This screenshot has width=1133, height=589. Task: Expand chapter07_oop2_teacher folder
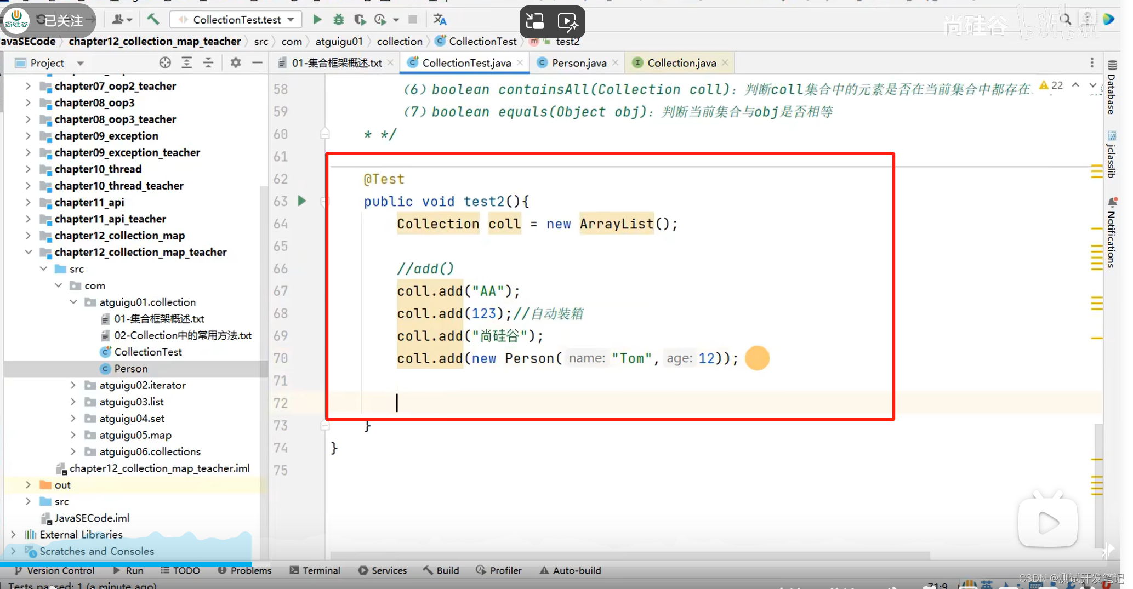click(x=28, y=86)
